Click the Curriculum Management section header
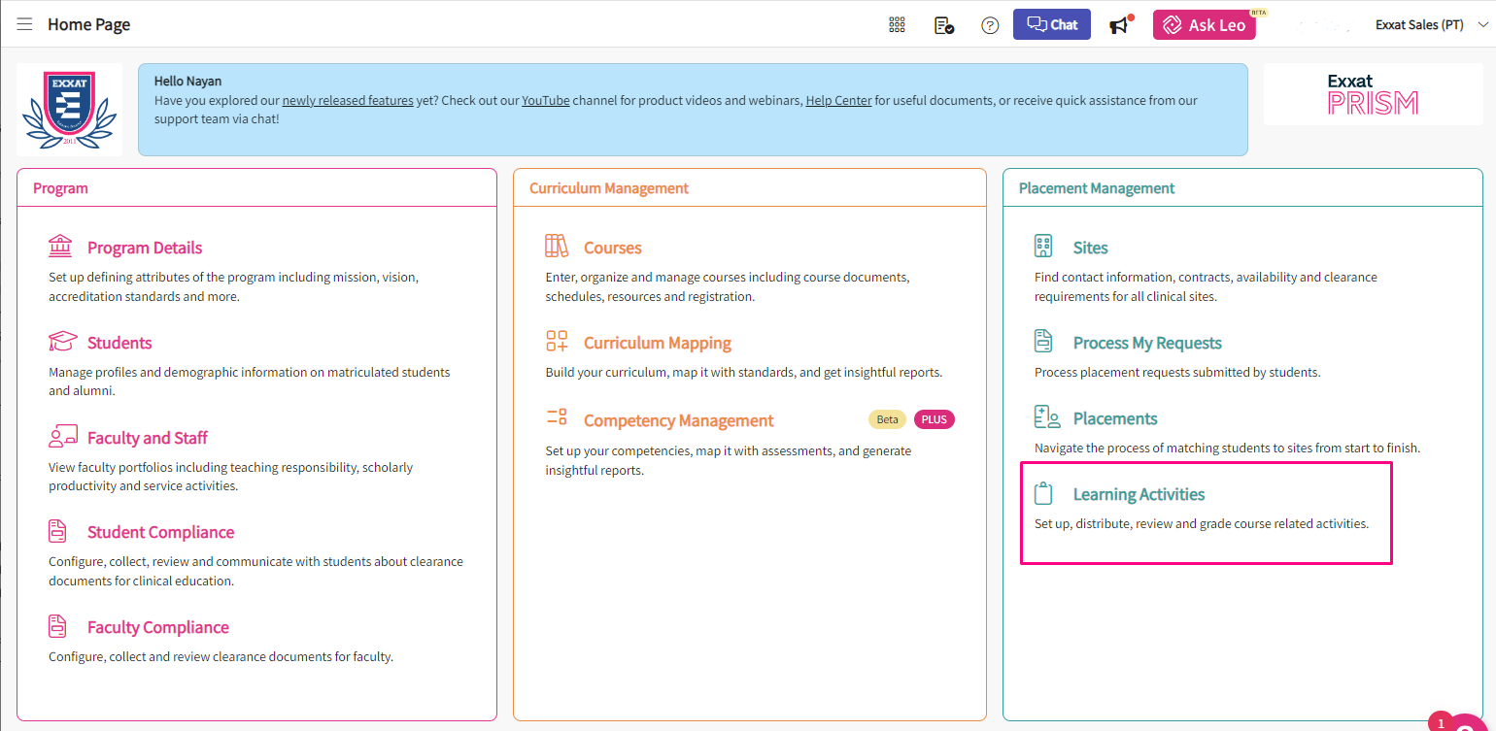This screenshot has width=1496, height=731. [609, 188]
